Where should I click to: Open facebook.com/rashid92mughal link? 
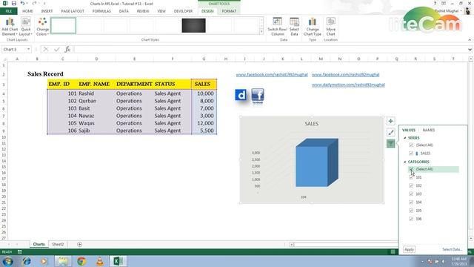pyautogui.click(x=346, y=74)
